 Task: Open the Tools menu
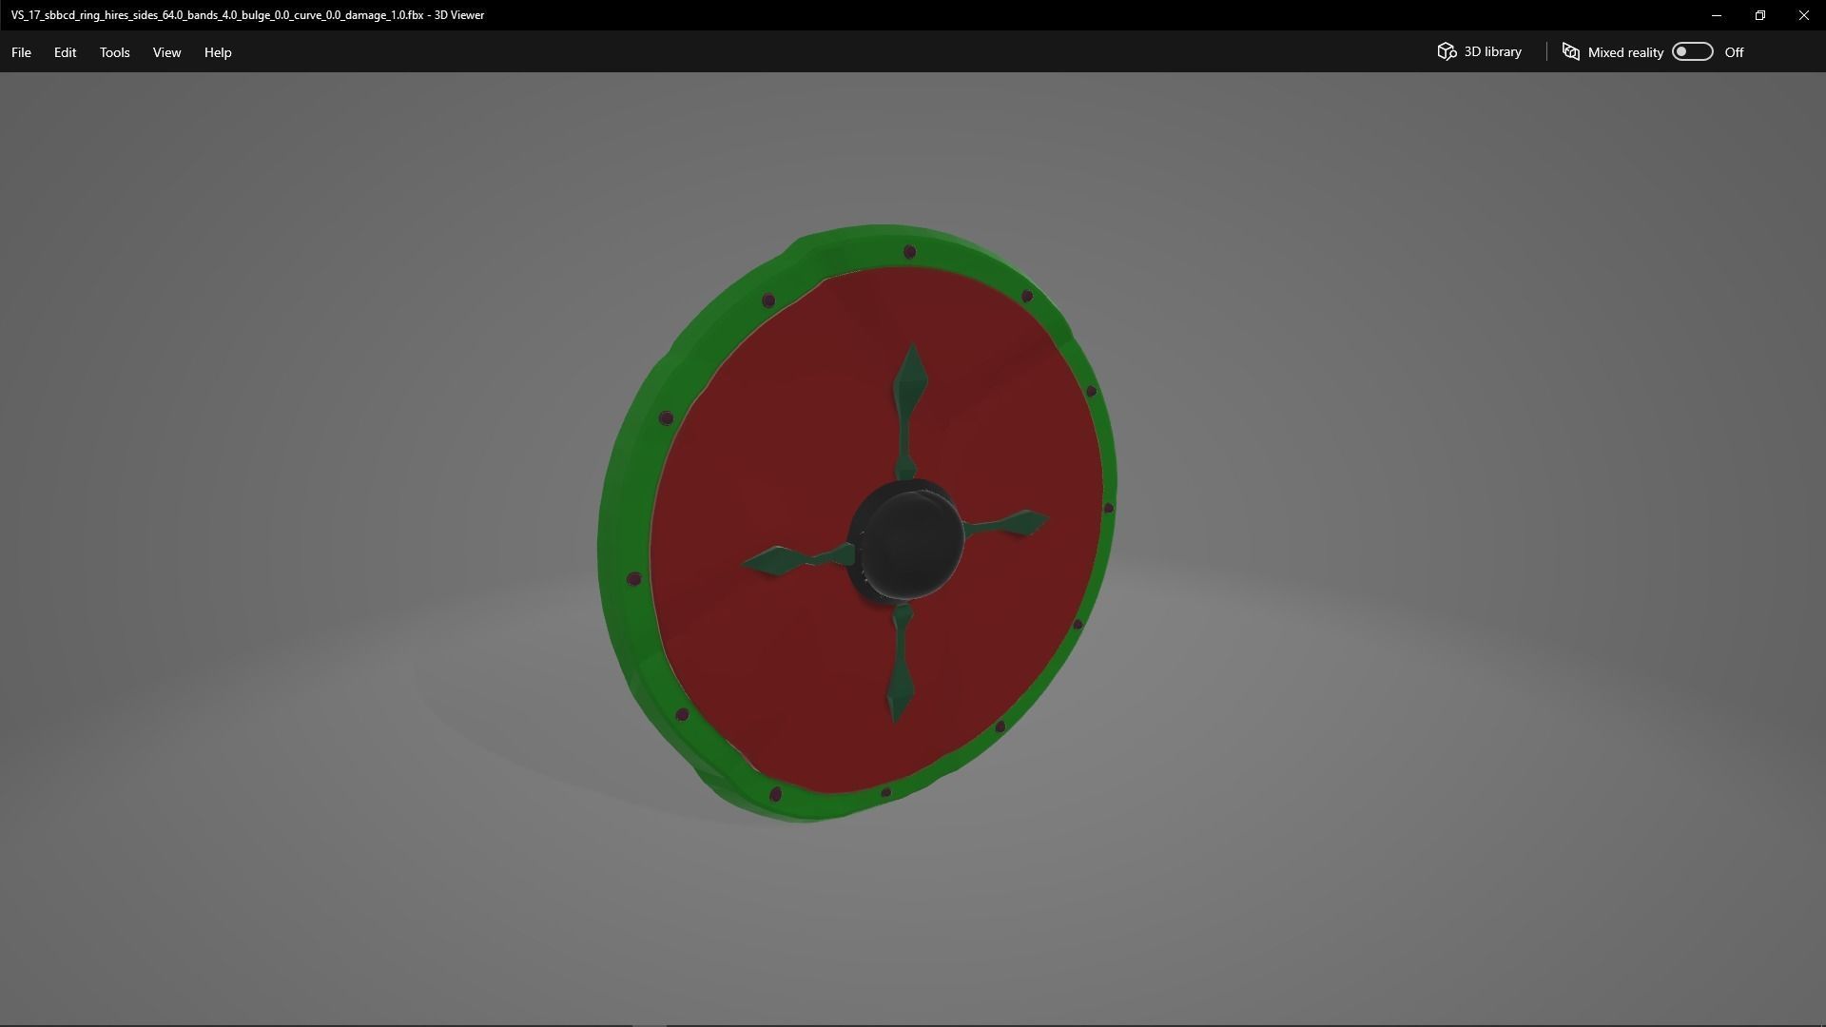click(x=114, y=52)
